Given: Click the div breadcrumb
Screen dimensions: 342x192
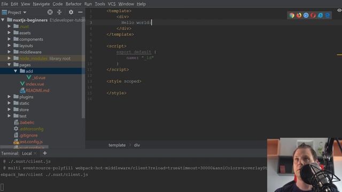Looking at the screenshot, I should 137,145.
